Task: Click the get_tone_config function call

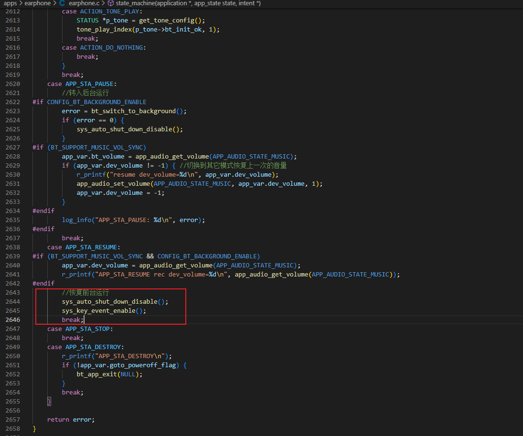Action: coord(167,20)
